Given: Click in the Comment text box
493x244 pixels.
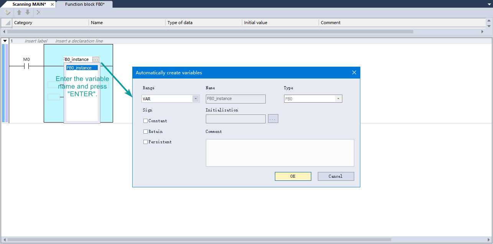Looking at the screenshot, I should [x=279, y=152].
